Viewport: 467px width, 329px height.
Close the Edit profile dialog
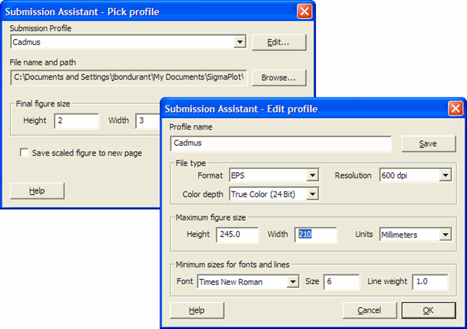pos(455,109)
